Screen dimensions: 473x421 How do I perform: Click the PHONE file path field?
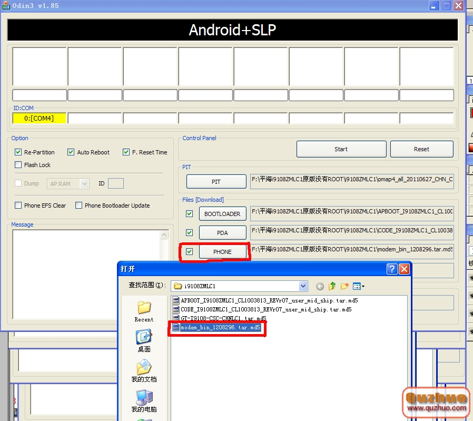352,252
